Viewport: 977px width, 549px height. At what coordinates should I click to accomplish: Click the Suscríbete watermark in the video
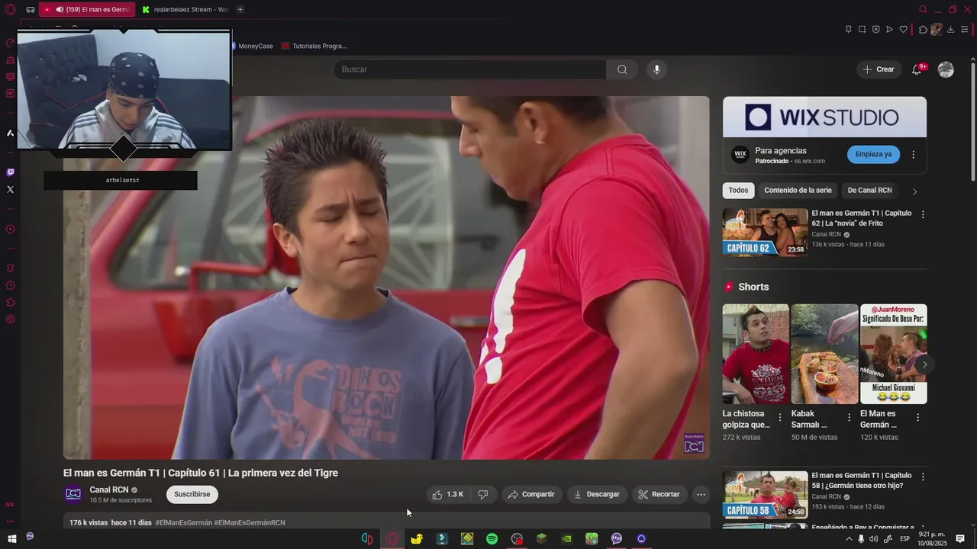694,443
